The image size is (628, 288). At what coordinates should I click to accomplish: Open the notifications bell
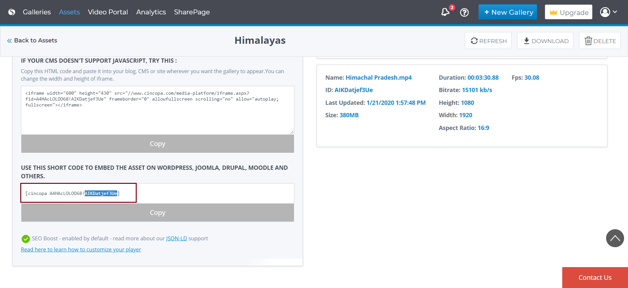445,12
